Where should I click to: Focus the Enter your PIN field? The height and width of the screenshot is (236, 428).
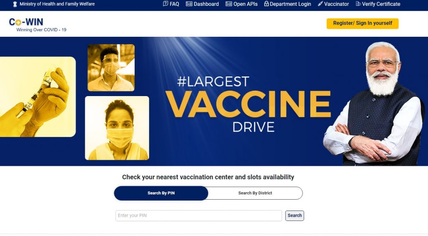tap(199, 216)
